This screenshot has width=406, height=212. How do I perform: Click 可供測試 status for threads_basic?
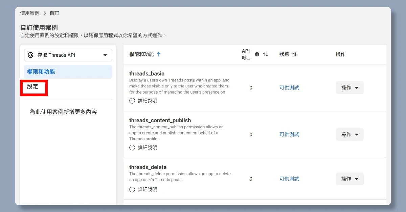click(289, 88)
